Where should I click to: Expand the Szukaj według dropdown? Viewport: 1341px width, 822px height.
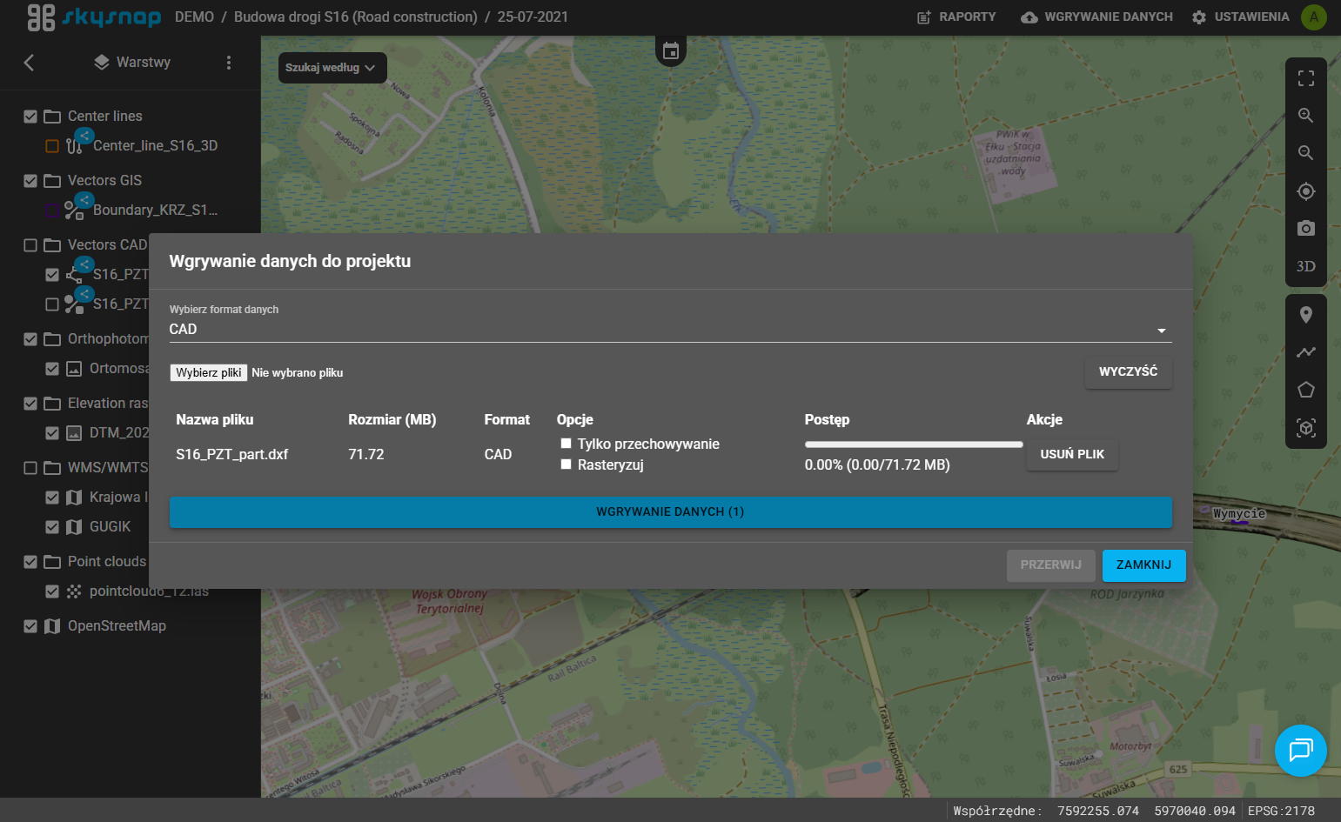(332, 68)
